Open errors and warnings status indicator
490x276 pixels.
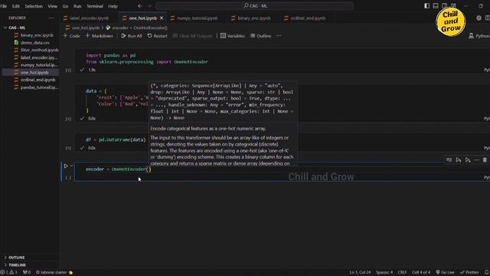point(9,273)
